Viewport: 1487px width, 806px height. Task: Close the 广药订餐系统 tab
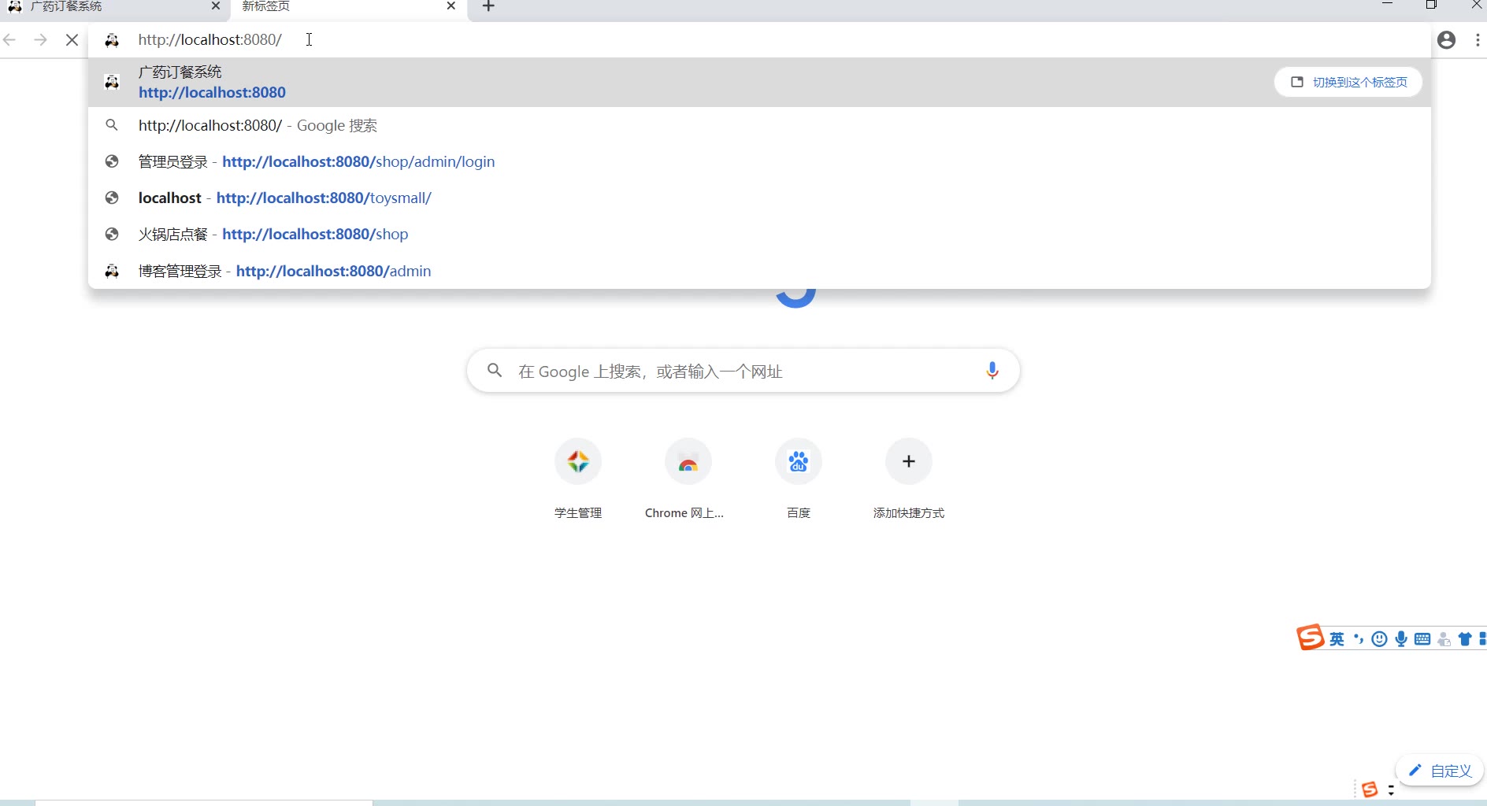[x=216, y=6]
